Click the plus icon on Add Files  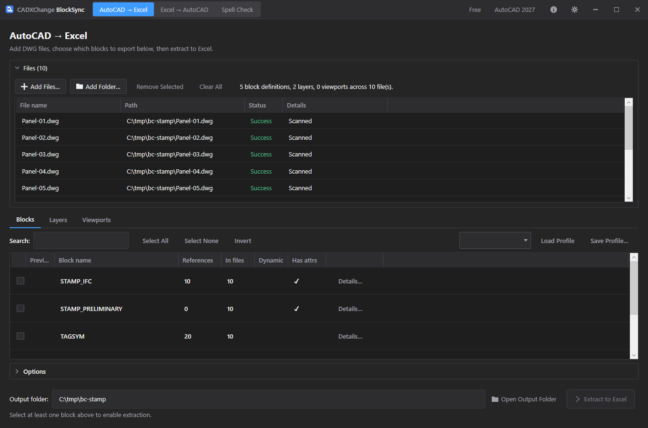pyautogui.click(x=24, y=87)
